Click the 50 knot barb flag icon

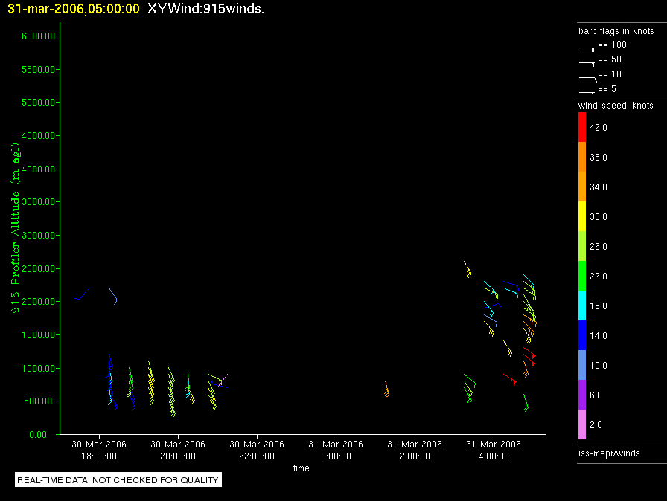(587, 64)
